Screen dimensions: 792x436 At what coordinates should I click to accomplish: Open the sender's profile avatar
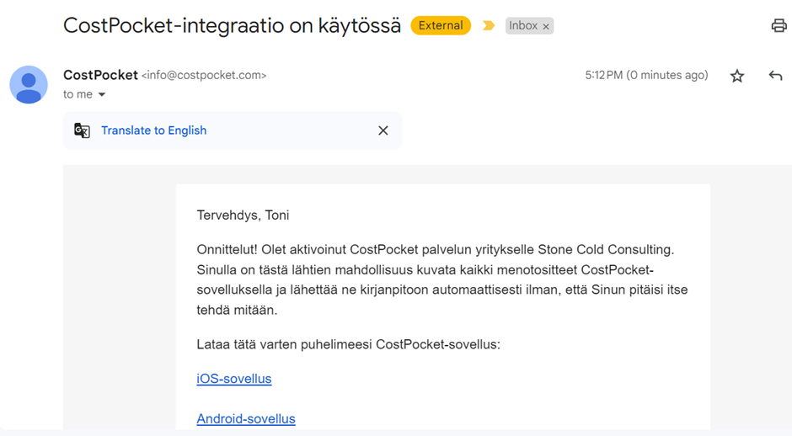tap(29, 84)
